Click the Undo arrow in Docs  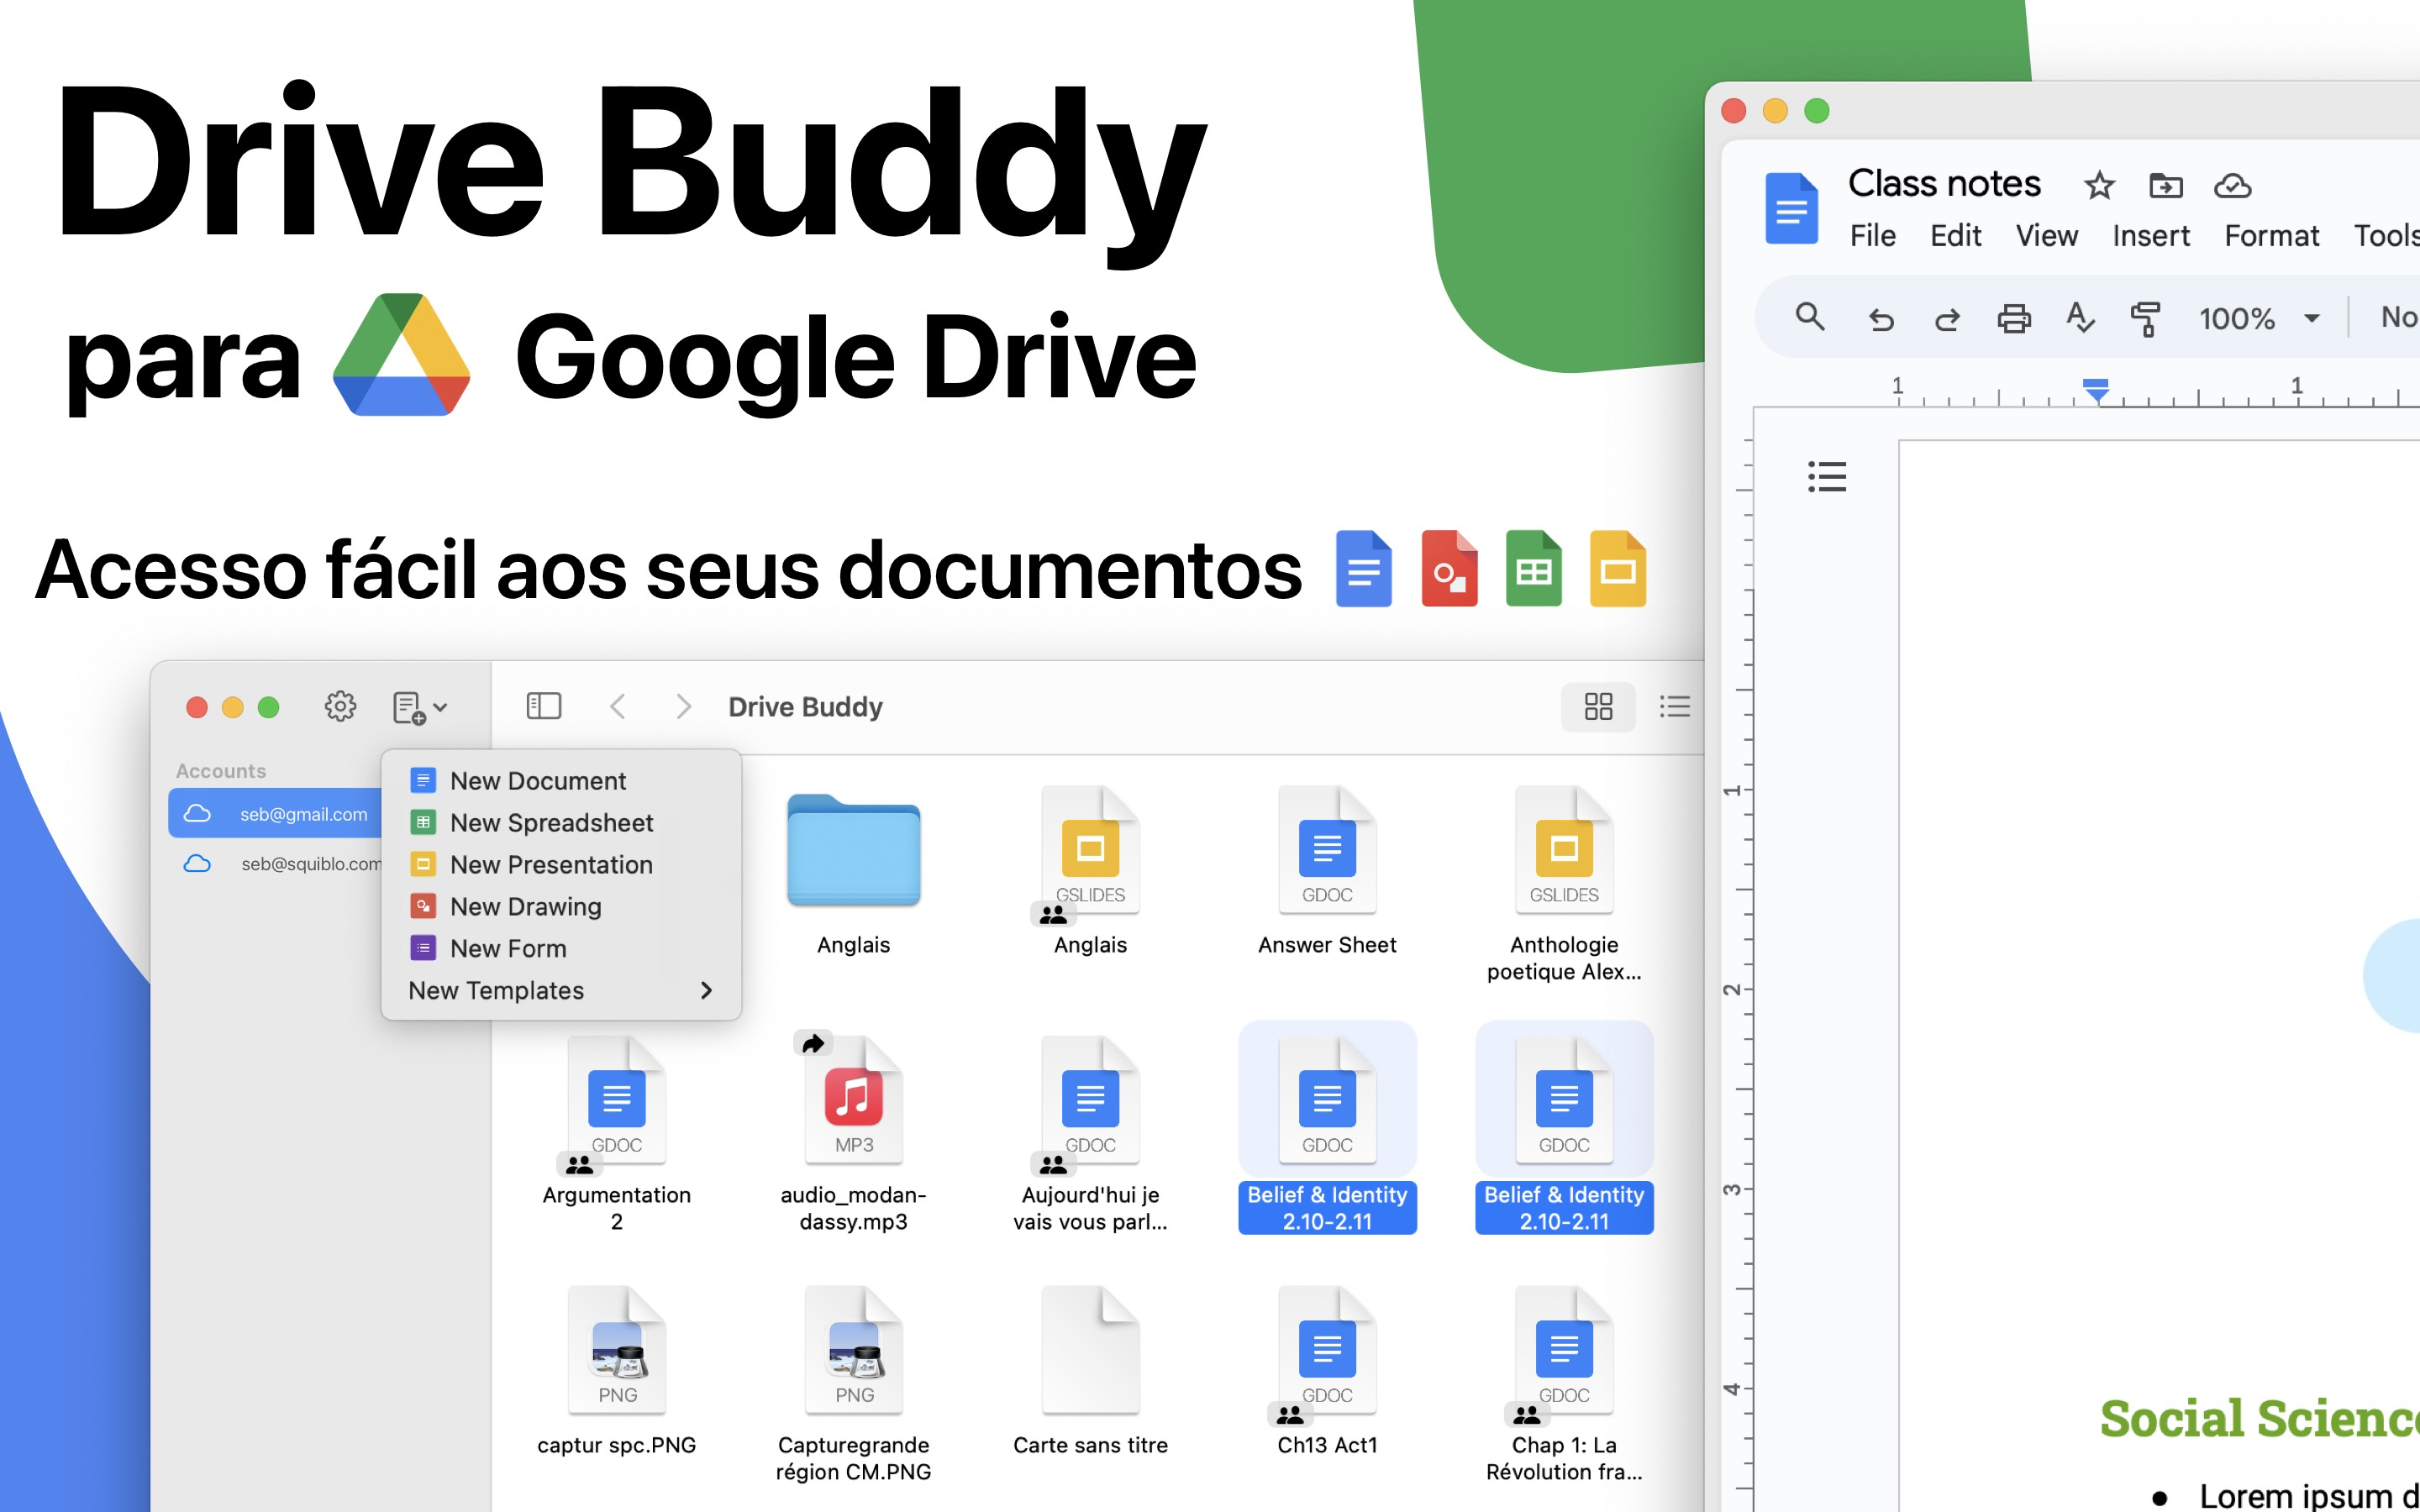tap(1881, 319)
